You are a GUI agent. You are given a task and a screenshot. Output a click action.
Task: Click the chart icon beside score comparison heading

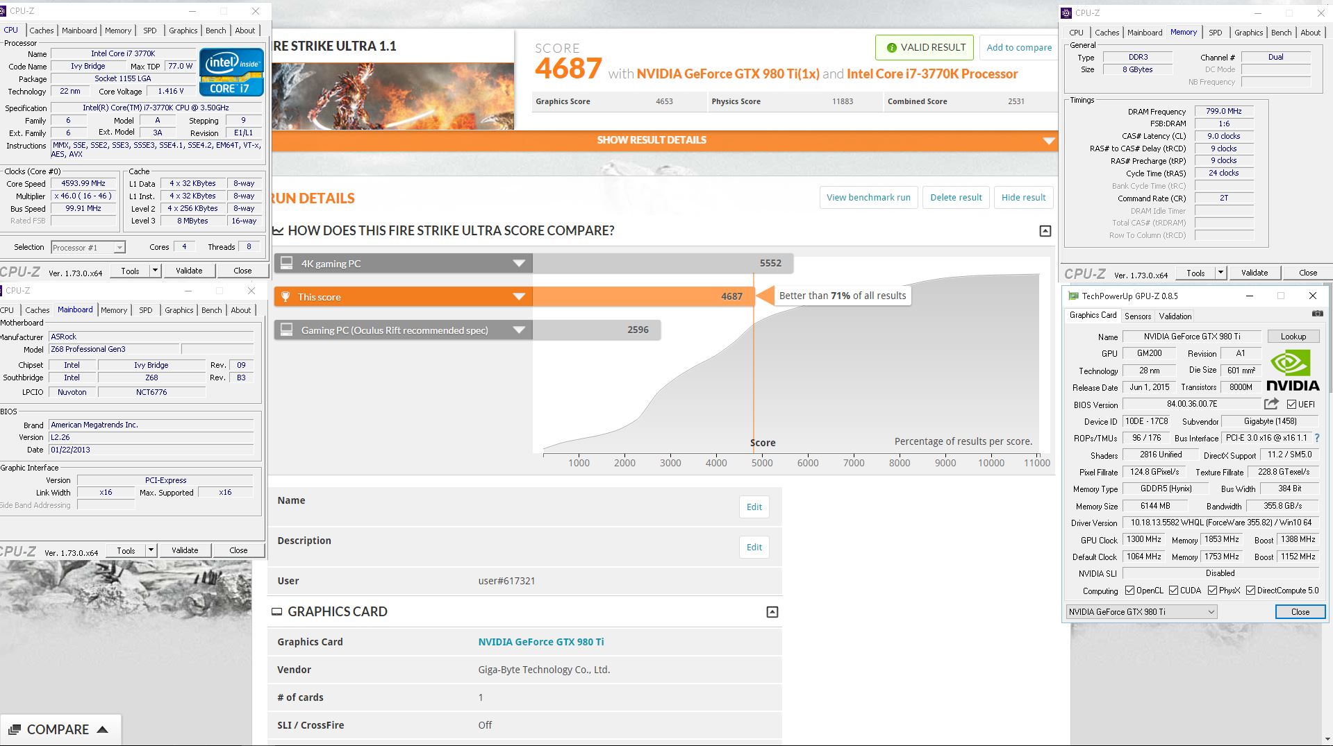pyautogui.click(x=278, y=230)
